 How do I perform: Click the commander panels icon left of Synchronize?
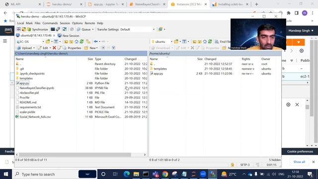click(19, 29)
